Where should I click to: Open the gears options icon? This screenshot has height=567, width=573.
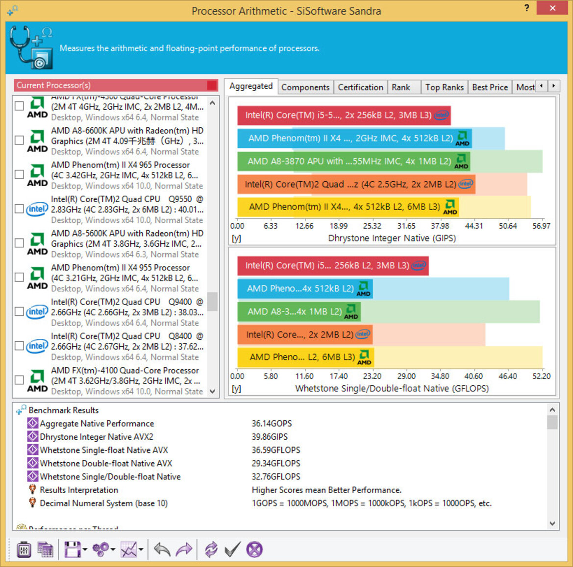(100, 549)
